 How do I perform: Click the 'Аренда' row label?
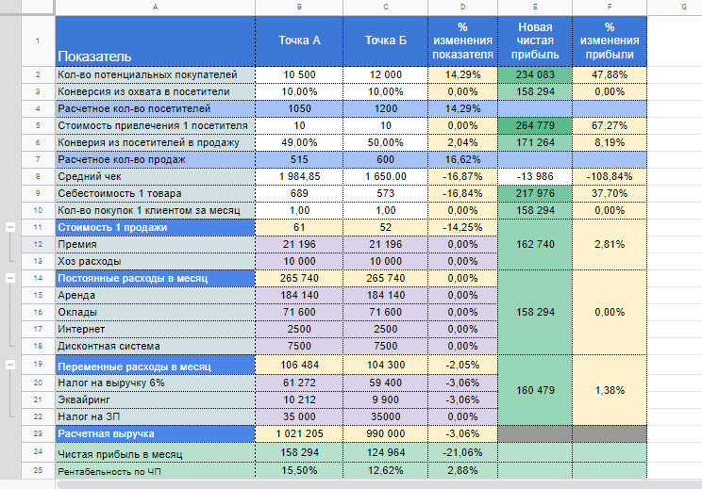pyautogui.click(x=156, y=296)
